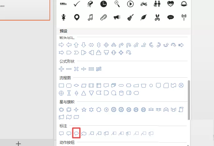Insert the pentagon arrow shape
Image resolution: width=214 pixels, height=146 pixels.
click(69, 52)
